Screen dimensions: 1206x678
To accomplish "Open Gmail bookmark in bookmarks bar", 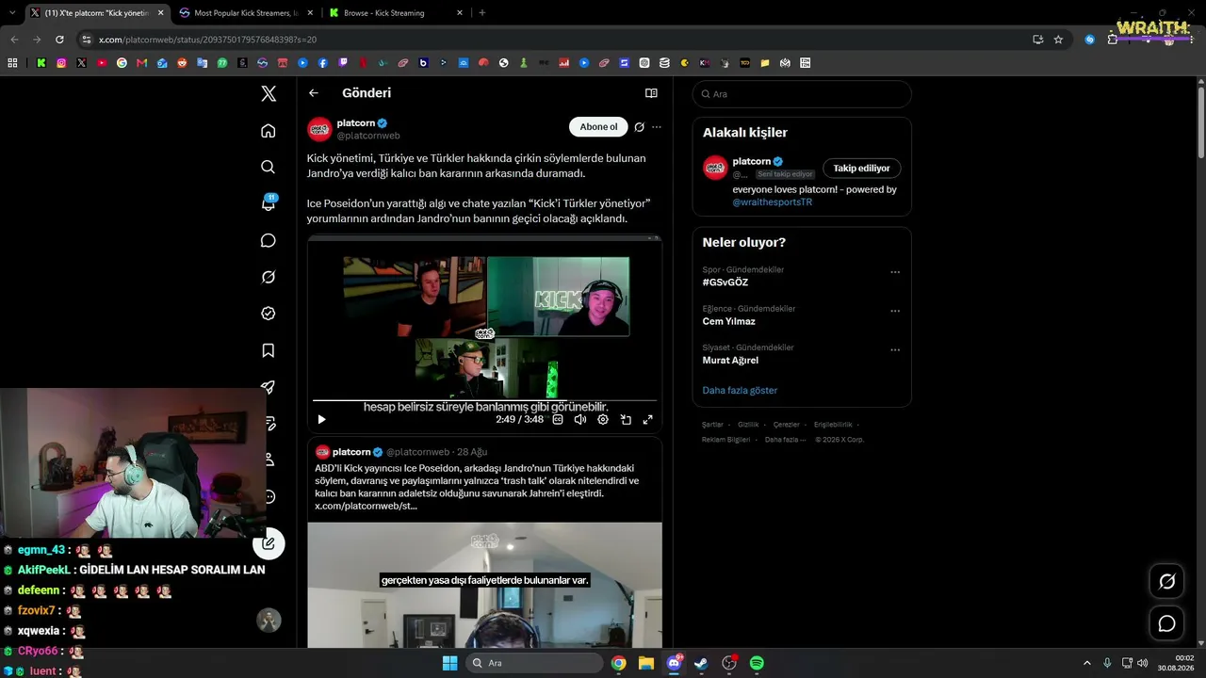I will tap(141, 63).
